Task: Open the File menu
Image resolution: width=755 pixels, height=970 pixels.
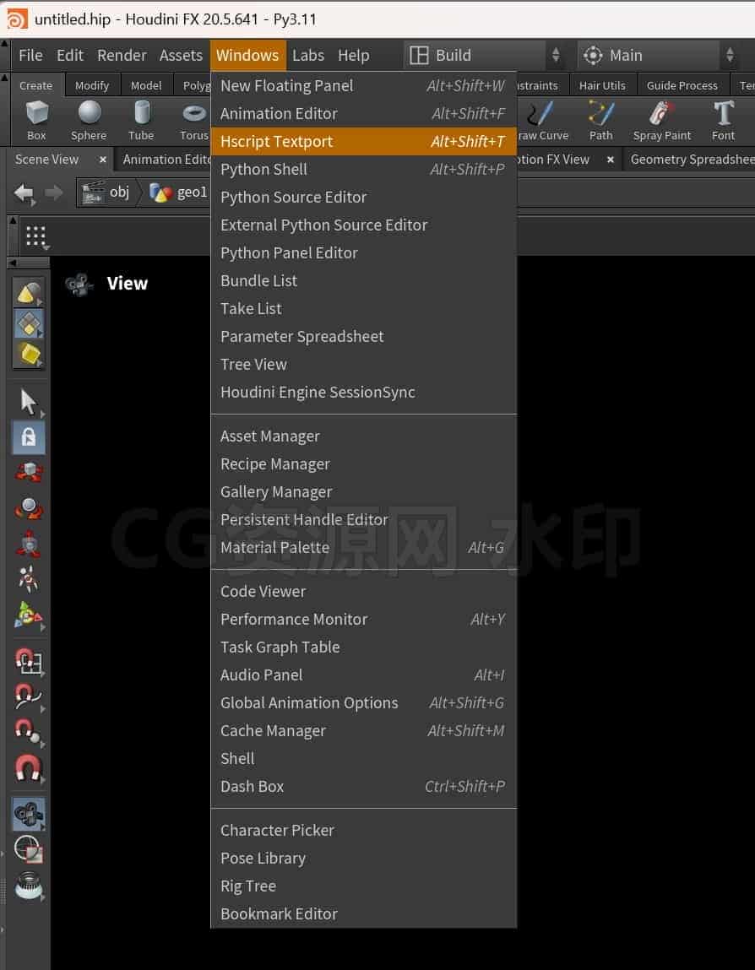Action: (30, 55)
